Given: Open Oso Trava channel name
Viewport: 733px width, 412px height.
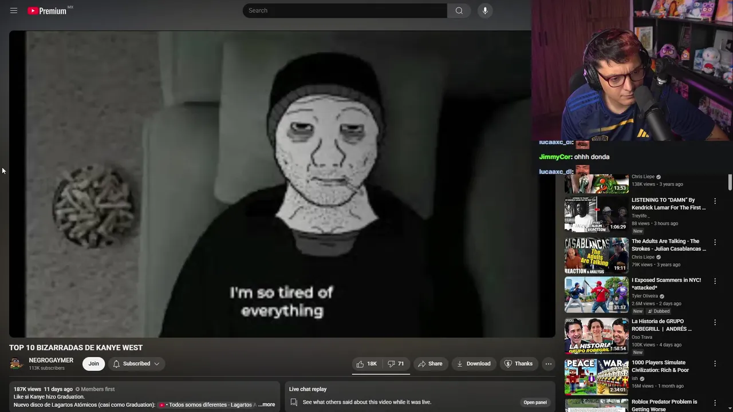Looking at the screenshot, I should pyautogui.click(x=641, y=337).
